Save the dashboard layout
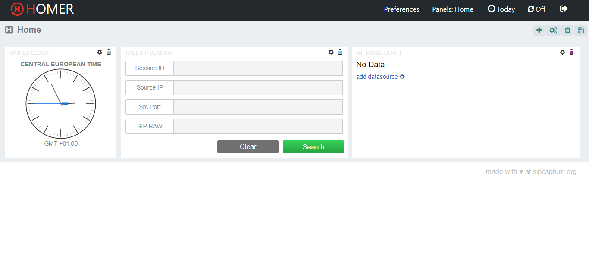Screen dimensions: 589x273 [581, 30]
